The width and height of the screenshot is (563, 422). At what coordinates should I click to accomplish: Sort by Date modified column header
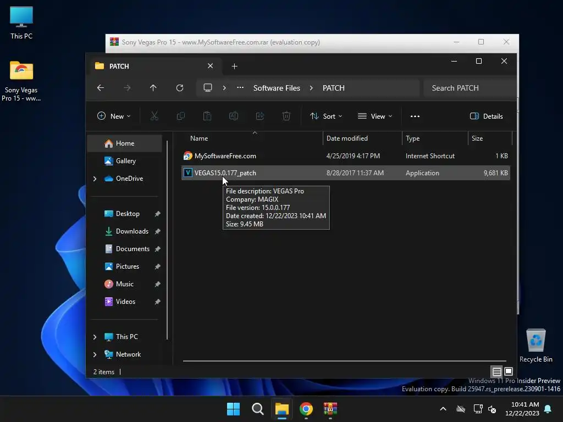click(362, 138)
